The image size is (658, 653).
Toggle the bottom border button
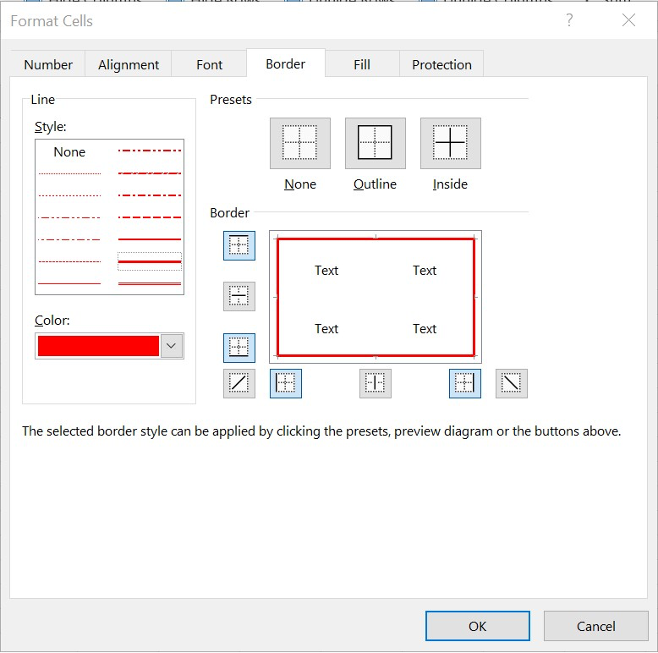pyautogui.click(x=239, y=348)
